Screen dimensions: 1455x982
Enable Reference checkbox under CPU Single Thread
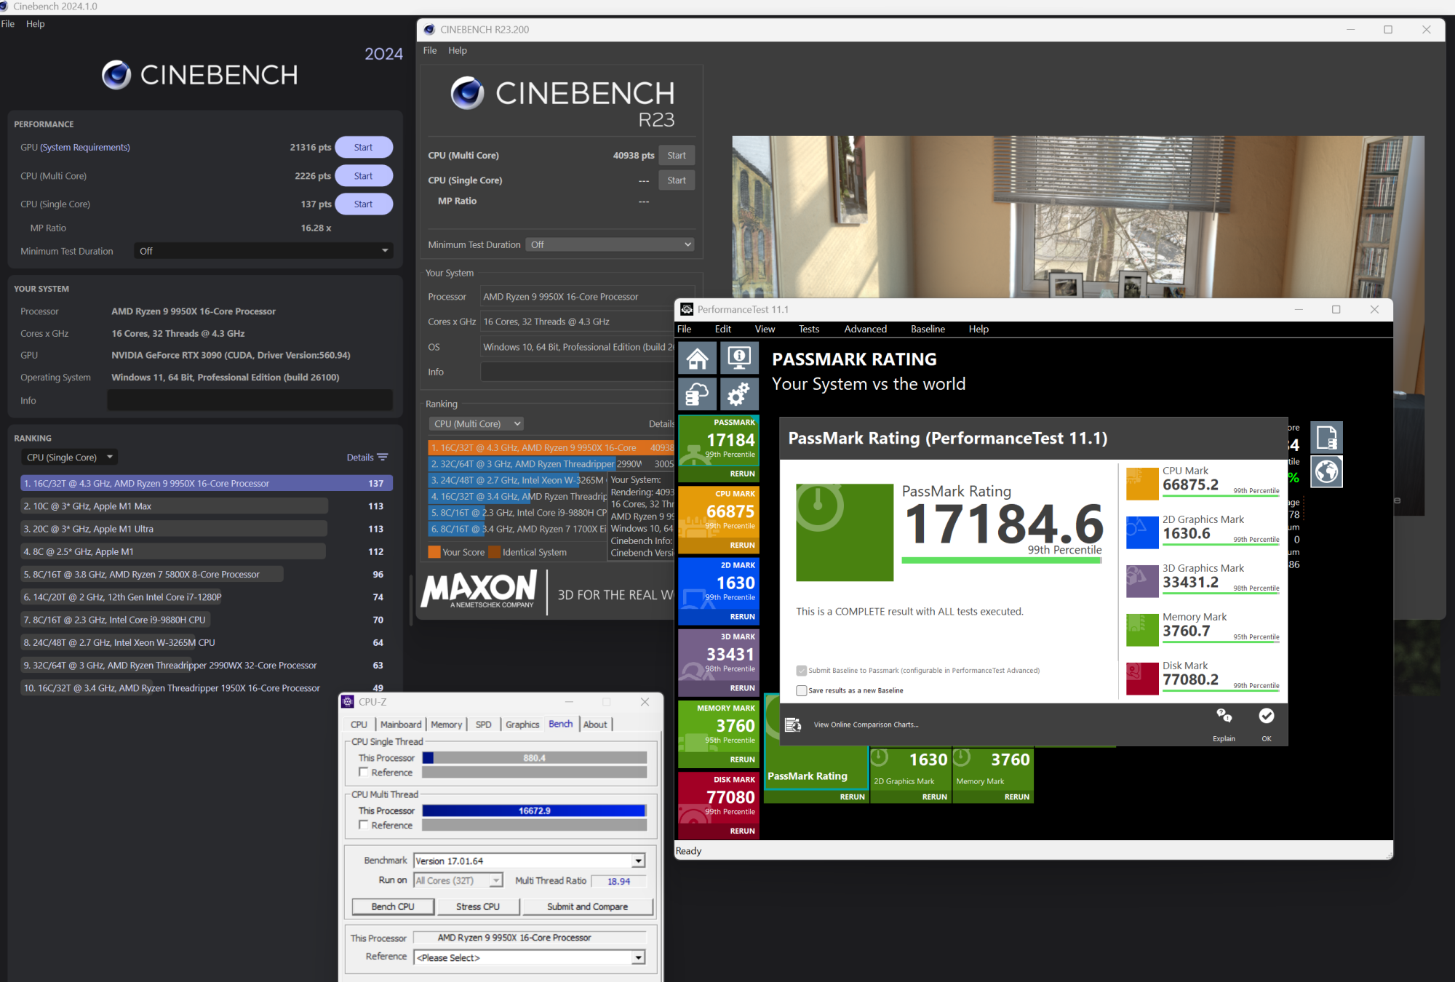point(364,773)
